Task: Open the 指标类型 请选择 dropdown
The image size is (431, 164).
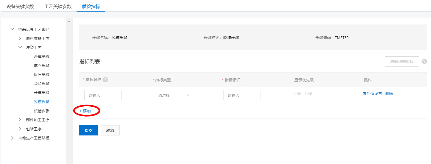Action: click(x=173, y=95)
